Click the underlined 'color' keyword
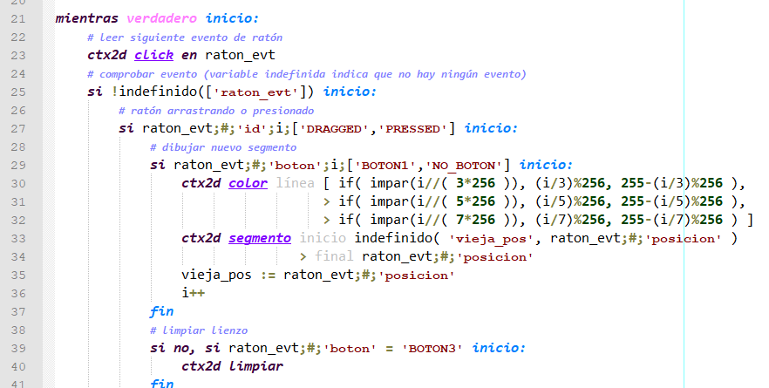Image resolution: width=769 pixels, height=388 pixels. [248, 183]
